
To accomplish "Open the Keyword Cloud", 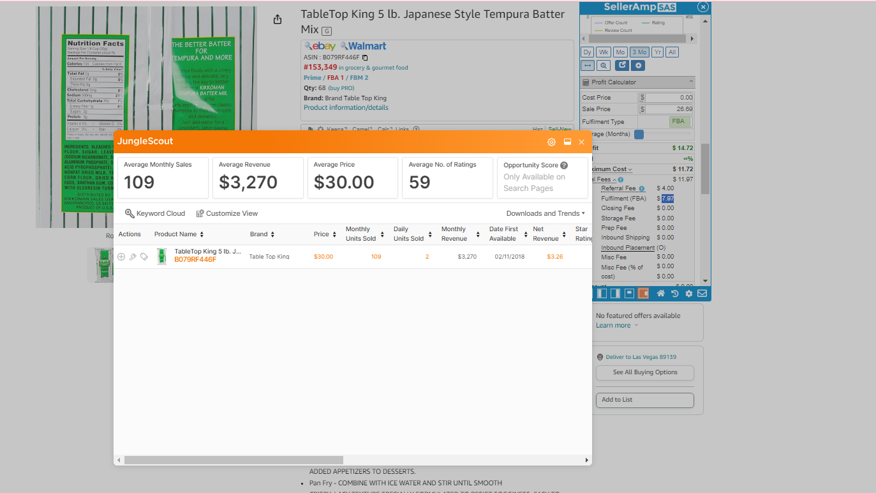I will (155, 213).
